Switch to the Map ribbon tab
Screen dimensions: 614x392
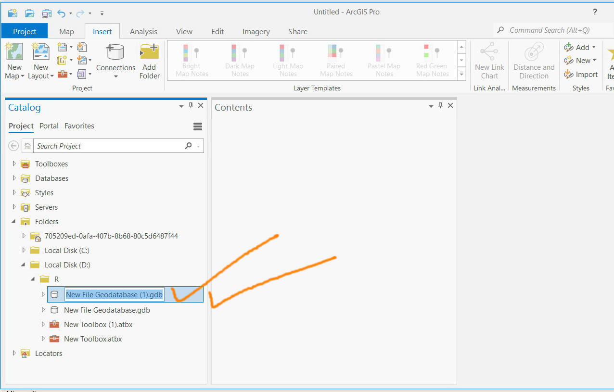66,31
